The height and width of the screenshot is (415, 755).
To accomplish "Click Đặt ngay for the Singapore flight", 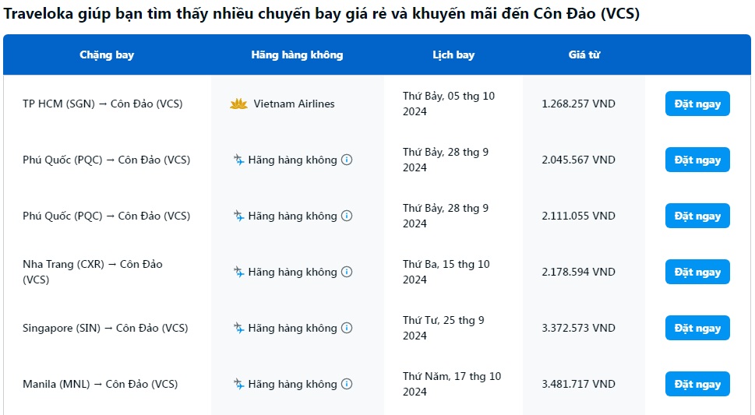I will click(x=697, y=328).
